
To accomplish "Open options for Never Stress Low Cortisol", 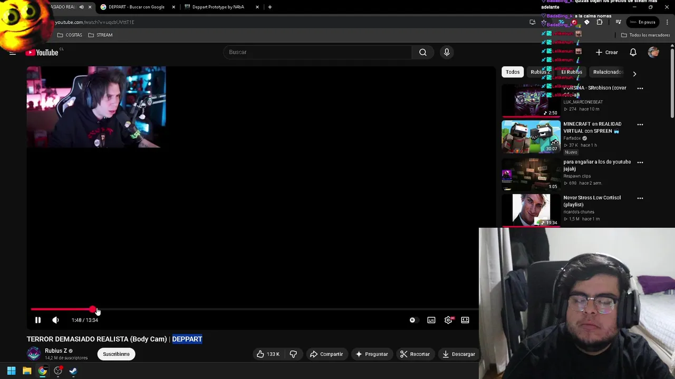I will pos(640,198).
